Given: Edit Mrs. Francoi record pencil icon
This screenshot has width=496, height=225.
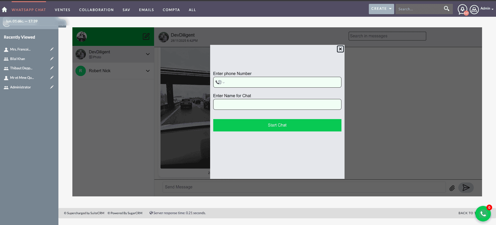Looking at the screenshot, I should (52, 49).
